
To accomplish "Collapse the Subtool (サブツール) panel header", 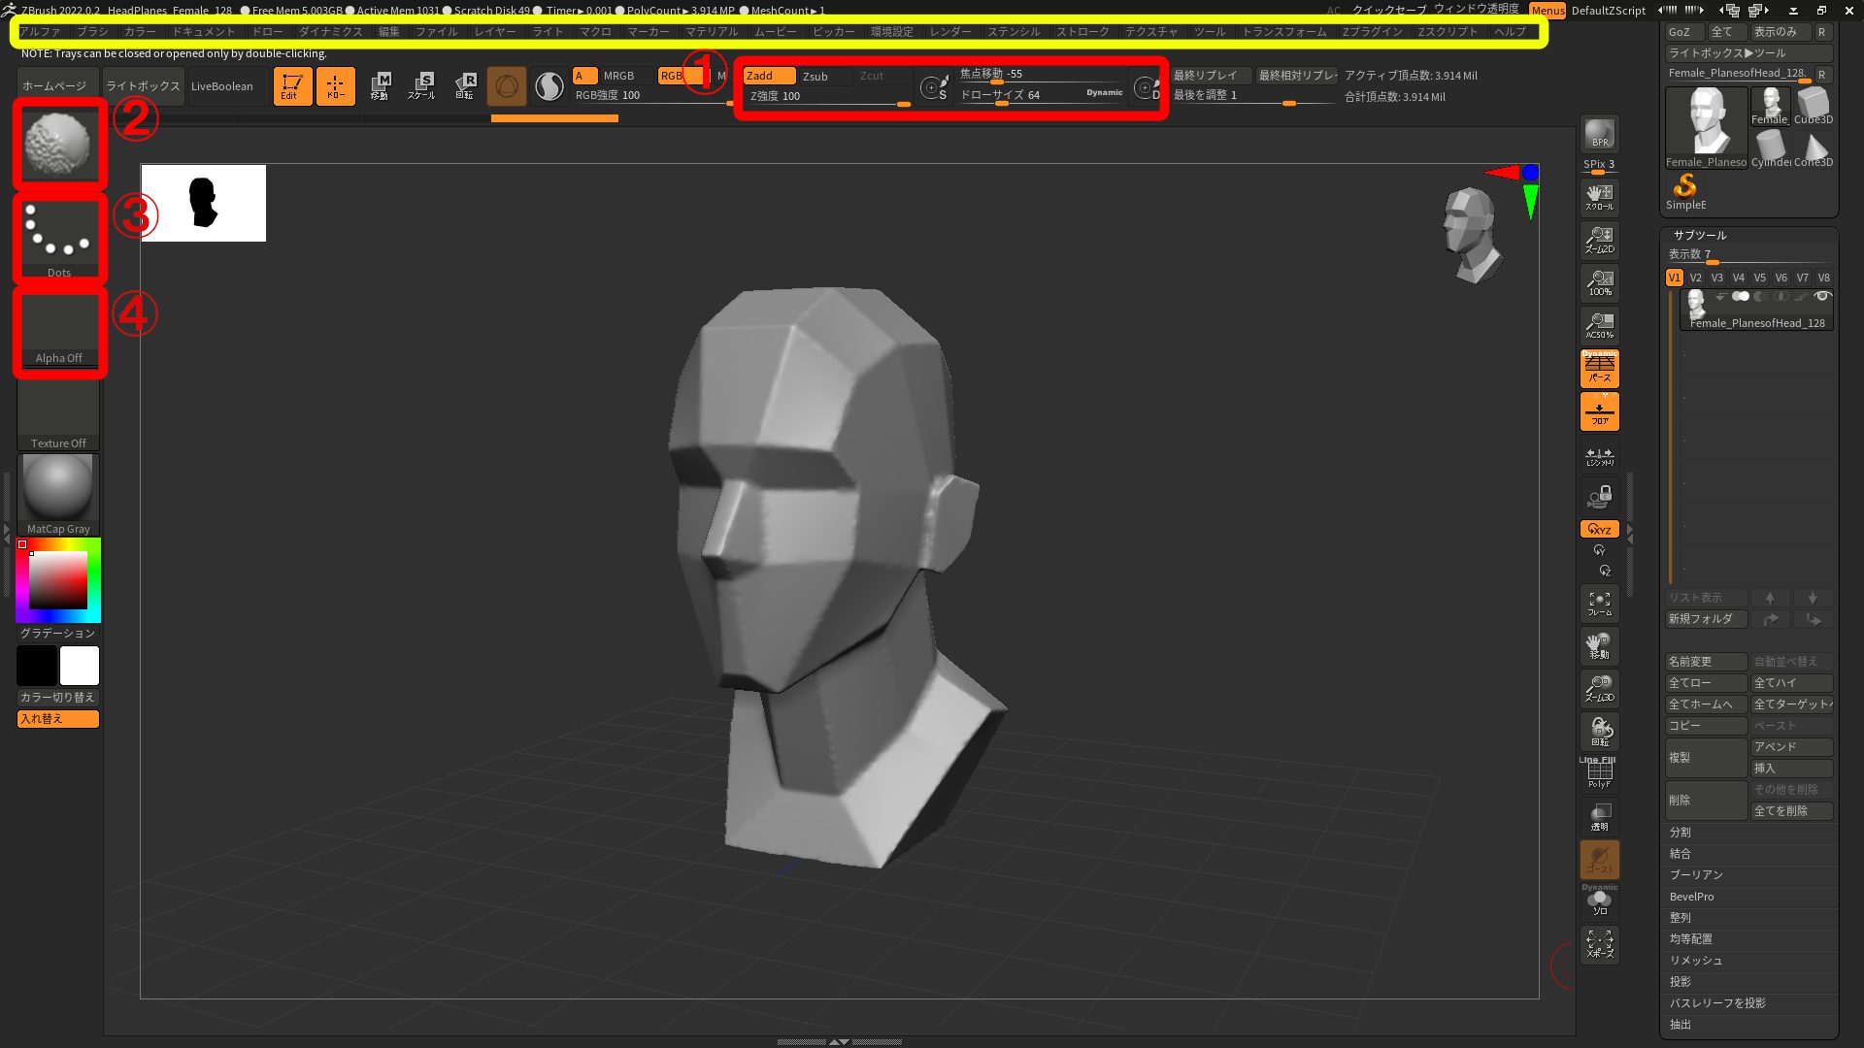I will (x=1700, y=235).
